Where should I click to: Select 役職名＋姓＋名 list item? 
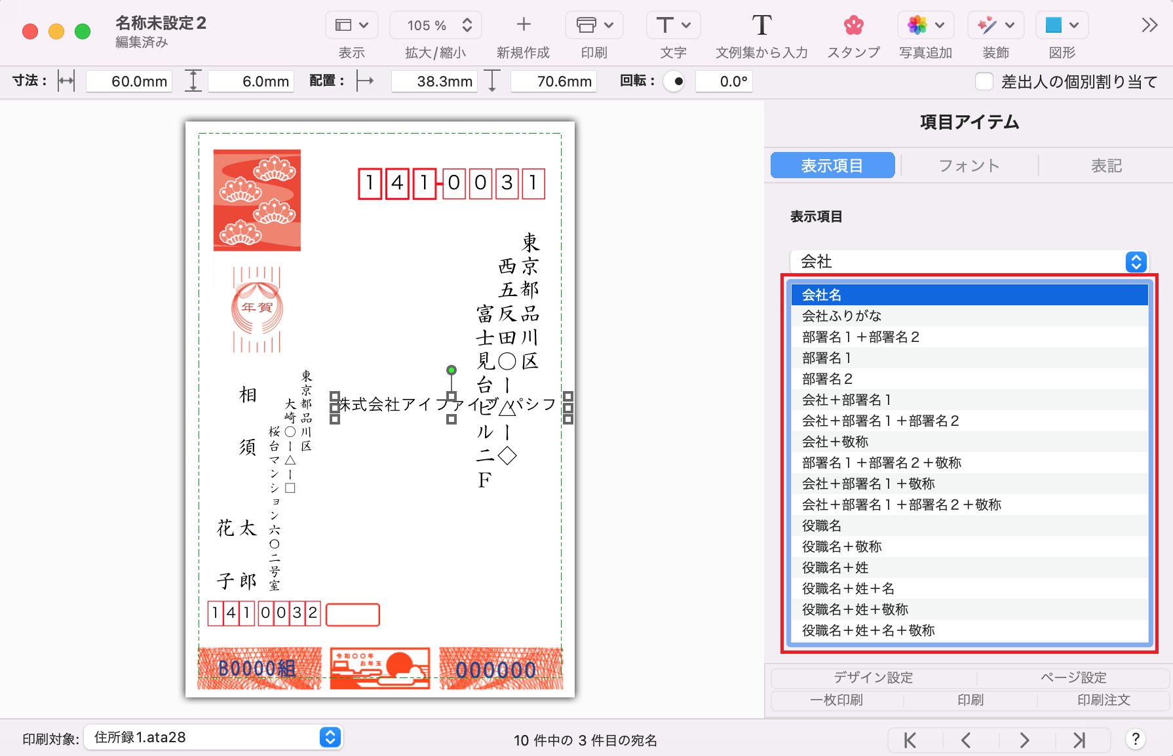pos(969,588)
